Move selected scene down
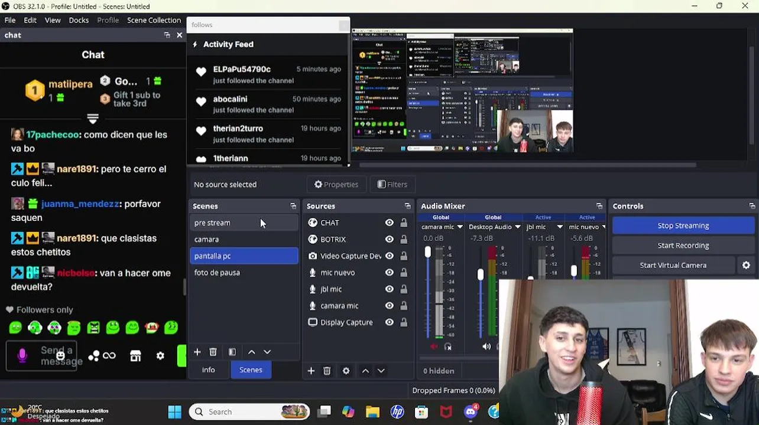759x425 pixels. 267,352
